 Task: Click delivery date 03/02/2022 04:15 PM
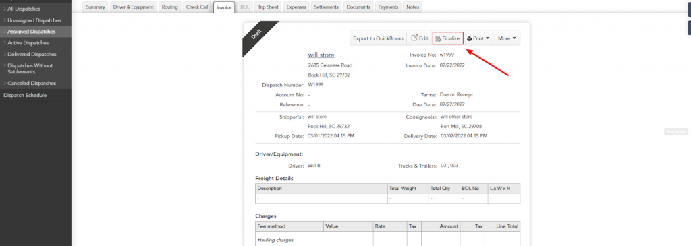(x=464, y=136)
